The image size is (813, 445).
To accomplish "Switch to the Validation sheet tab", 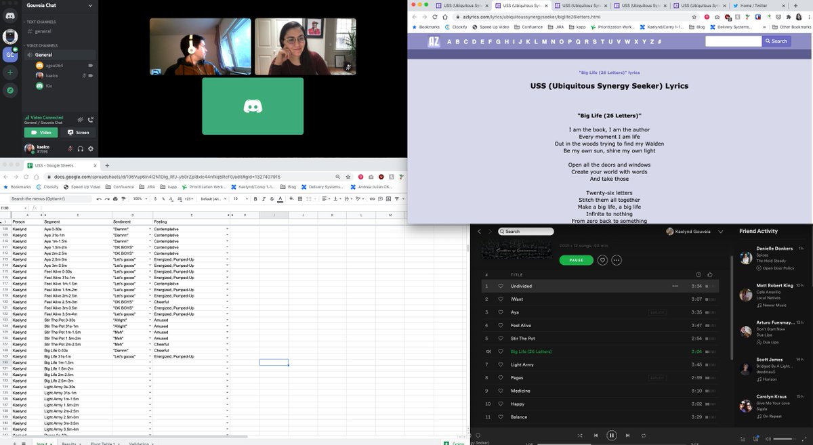I will [141, 444].
